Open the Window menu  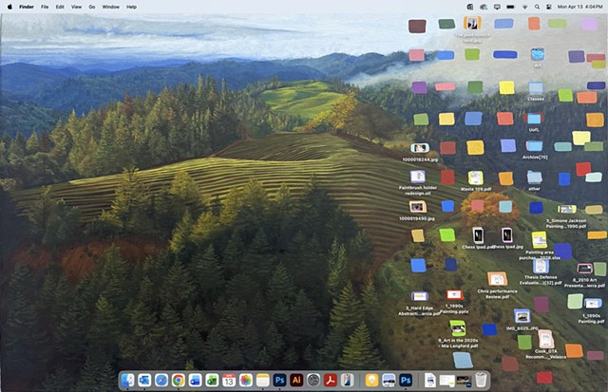(x=111, y=7)
